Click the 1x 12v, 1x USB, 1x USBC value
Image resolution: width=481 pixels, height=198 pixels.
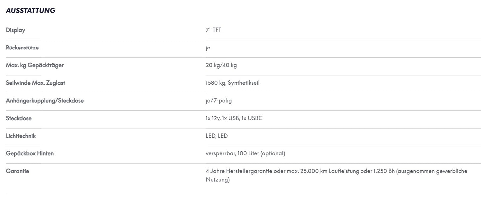234,118
